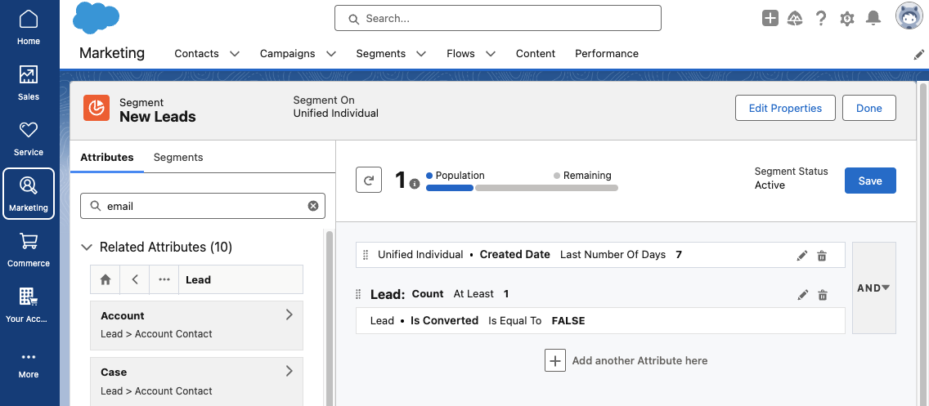Clear the email attribute search text
The width and height of the screenshot is (929, 406).
313,206
